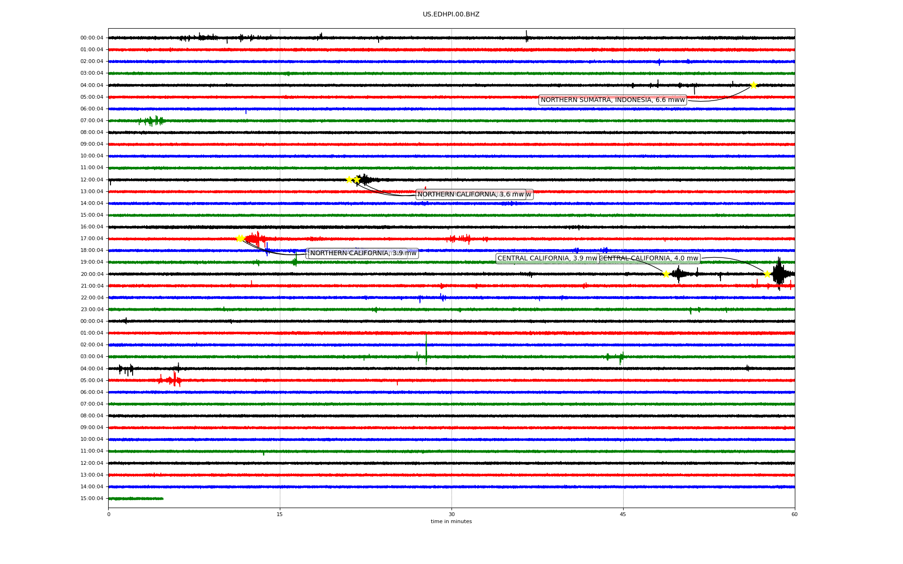Screen dimensions: 903x564
Task: Click the Central California 3.9 mw label
Action: click(547, 258)
